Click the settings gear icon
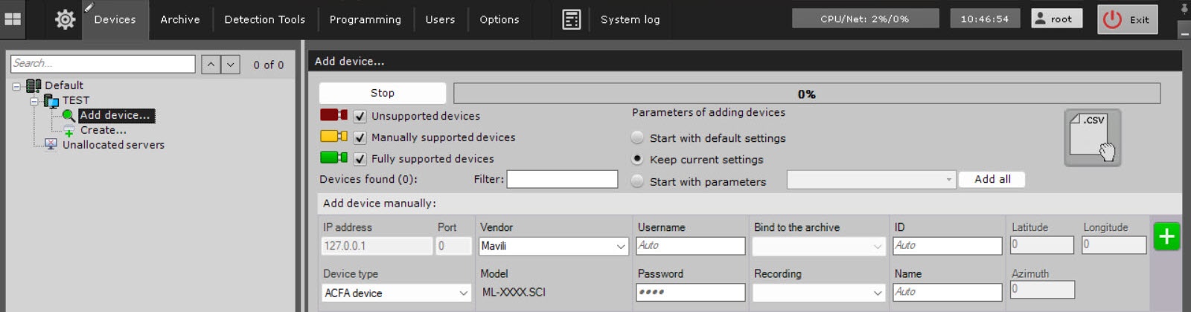 coord(65,20)
